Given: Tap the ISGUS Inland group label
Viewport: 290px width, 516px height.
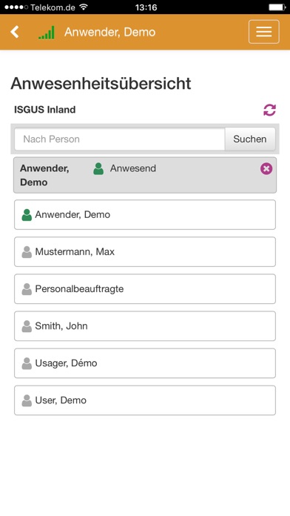Looking at the screenshot, I should click(x=44, y=110).
